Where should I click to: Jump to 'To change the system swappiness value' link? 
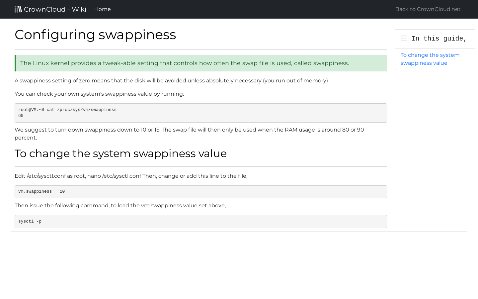pos(430,59)
